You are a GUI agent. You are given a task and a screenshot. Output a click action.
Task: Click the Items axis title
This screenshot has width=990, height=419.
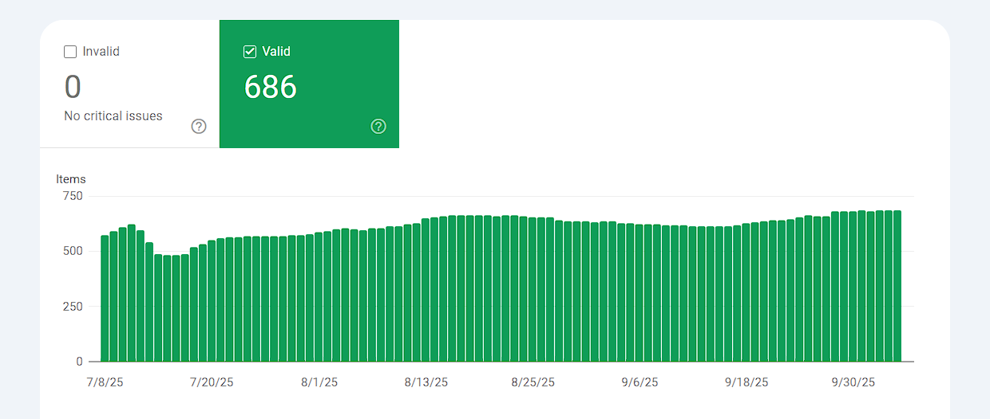click(71, 179)
